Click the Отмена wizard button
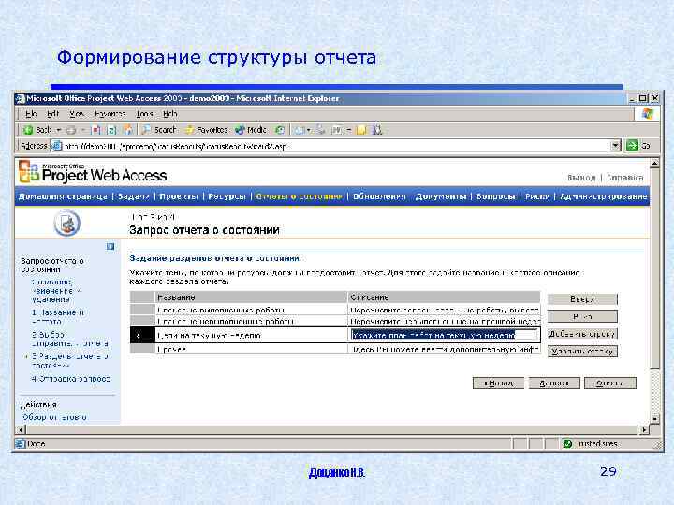The height and width of the screenshot is (505, 674). point(610,383)
